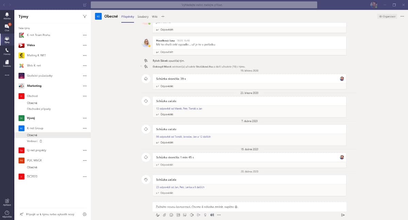The width and height of the screenshot is (408, 220).
Task: Click the Attach paperclip icon
Action: click(x=164, y=215)
